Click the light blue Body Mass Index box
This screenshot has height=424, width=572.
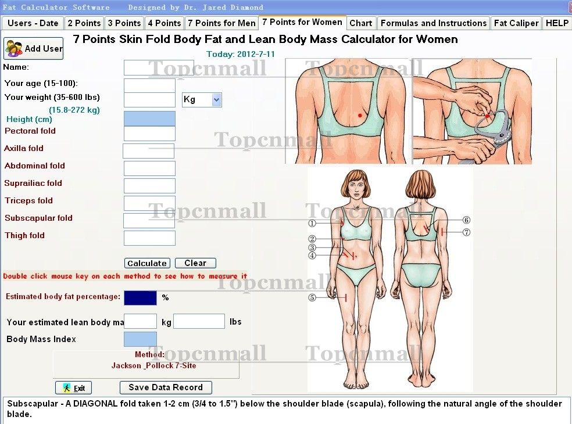tap(141, 339)
